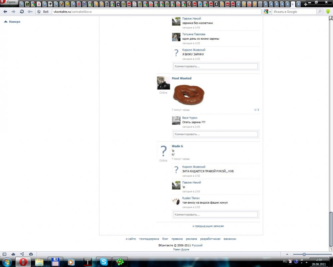Toggle the Opera Turbo speedometer icon

[31, 254]
